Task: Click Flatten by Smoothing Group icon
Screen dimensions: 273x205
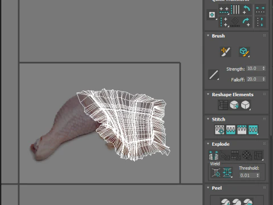Action: click(x=236, y=155)
